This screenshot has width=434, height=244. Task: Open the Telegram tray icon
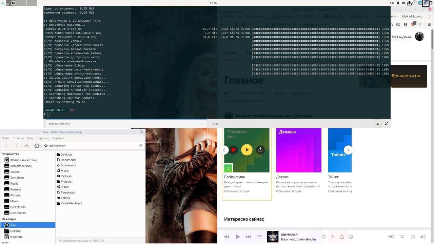coord(420,3)
